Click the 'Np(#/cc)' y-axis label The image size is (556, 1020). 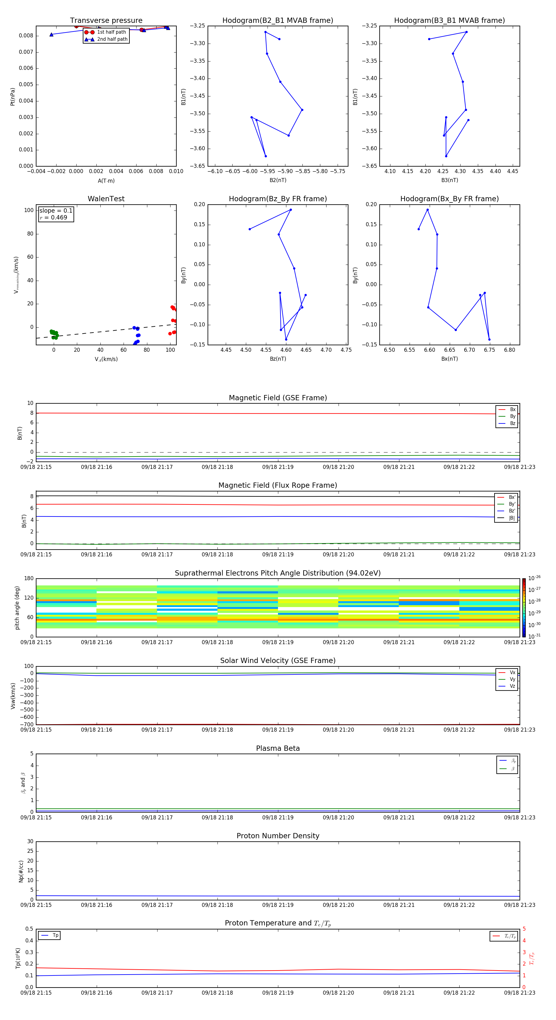21,871
